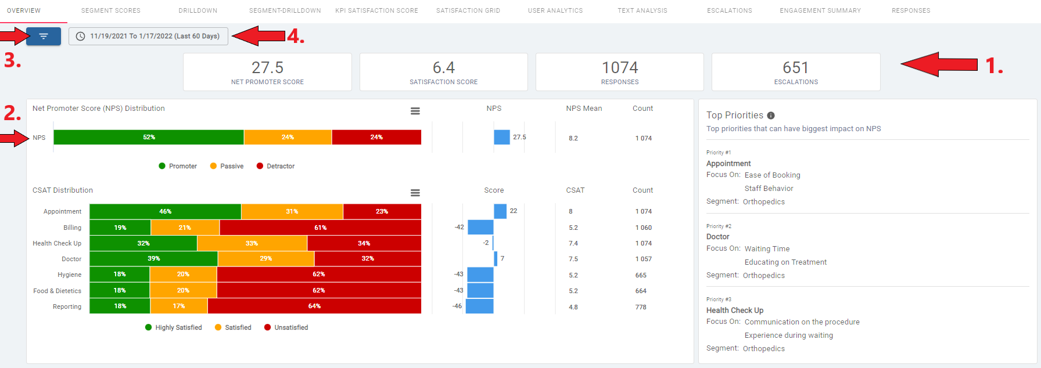
Task: Toggle the Passive legend item
Action: [227, 166]
